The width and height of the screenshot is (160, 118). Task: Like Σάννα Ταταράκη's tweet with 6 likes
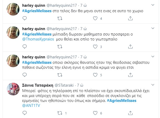pyautogui.click(x=95, y=113)
